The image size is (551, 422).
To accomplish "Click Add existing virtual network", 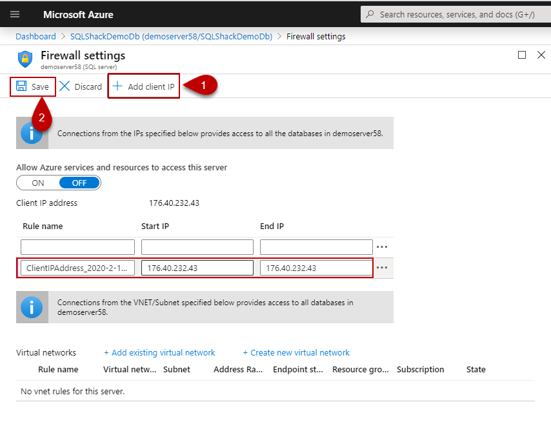I will pos(159,352).
